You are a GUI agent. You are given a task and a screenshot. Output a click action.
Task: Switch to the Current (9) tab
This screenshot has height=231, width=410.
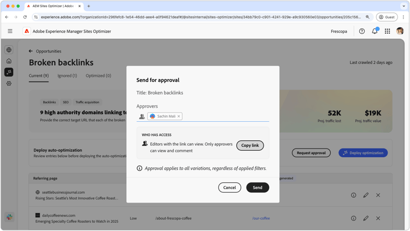[x=39, y=75]
